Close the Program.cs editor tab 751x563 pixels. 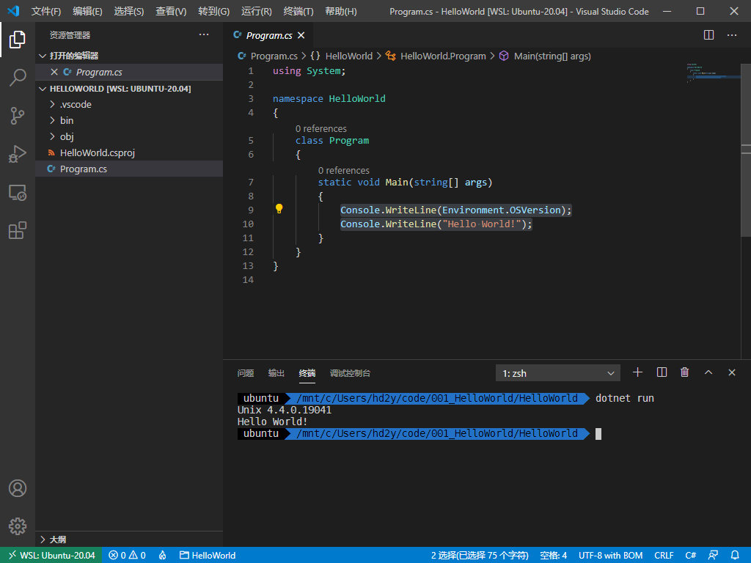[301, 35]
